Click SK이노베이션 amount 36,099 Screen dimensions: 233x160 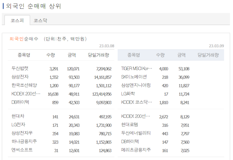point(184,77)
